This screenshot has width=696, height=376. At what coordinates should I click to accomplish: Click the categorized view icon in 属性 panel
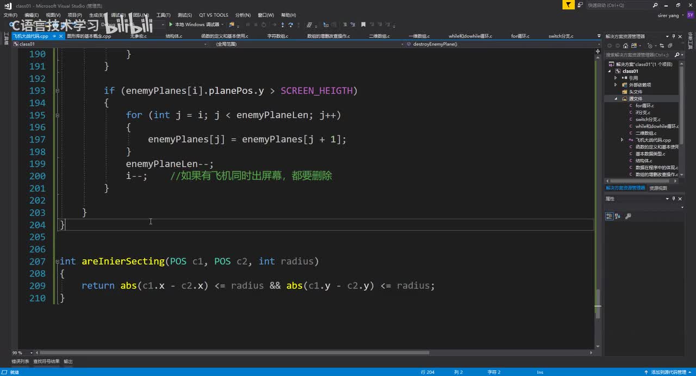click(x=609, y=216)
